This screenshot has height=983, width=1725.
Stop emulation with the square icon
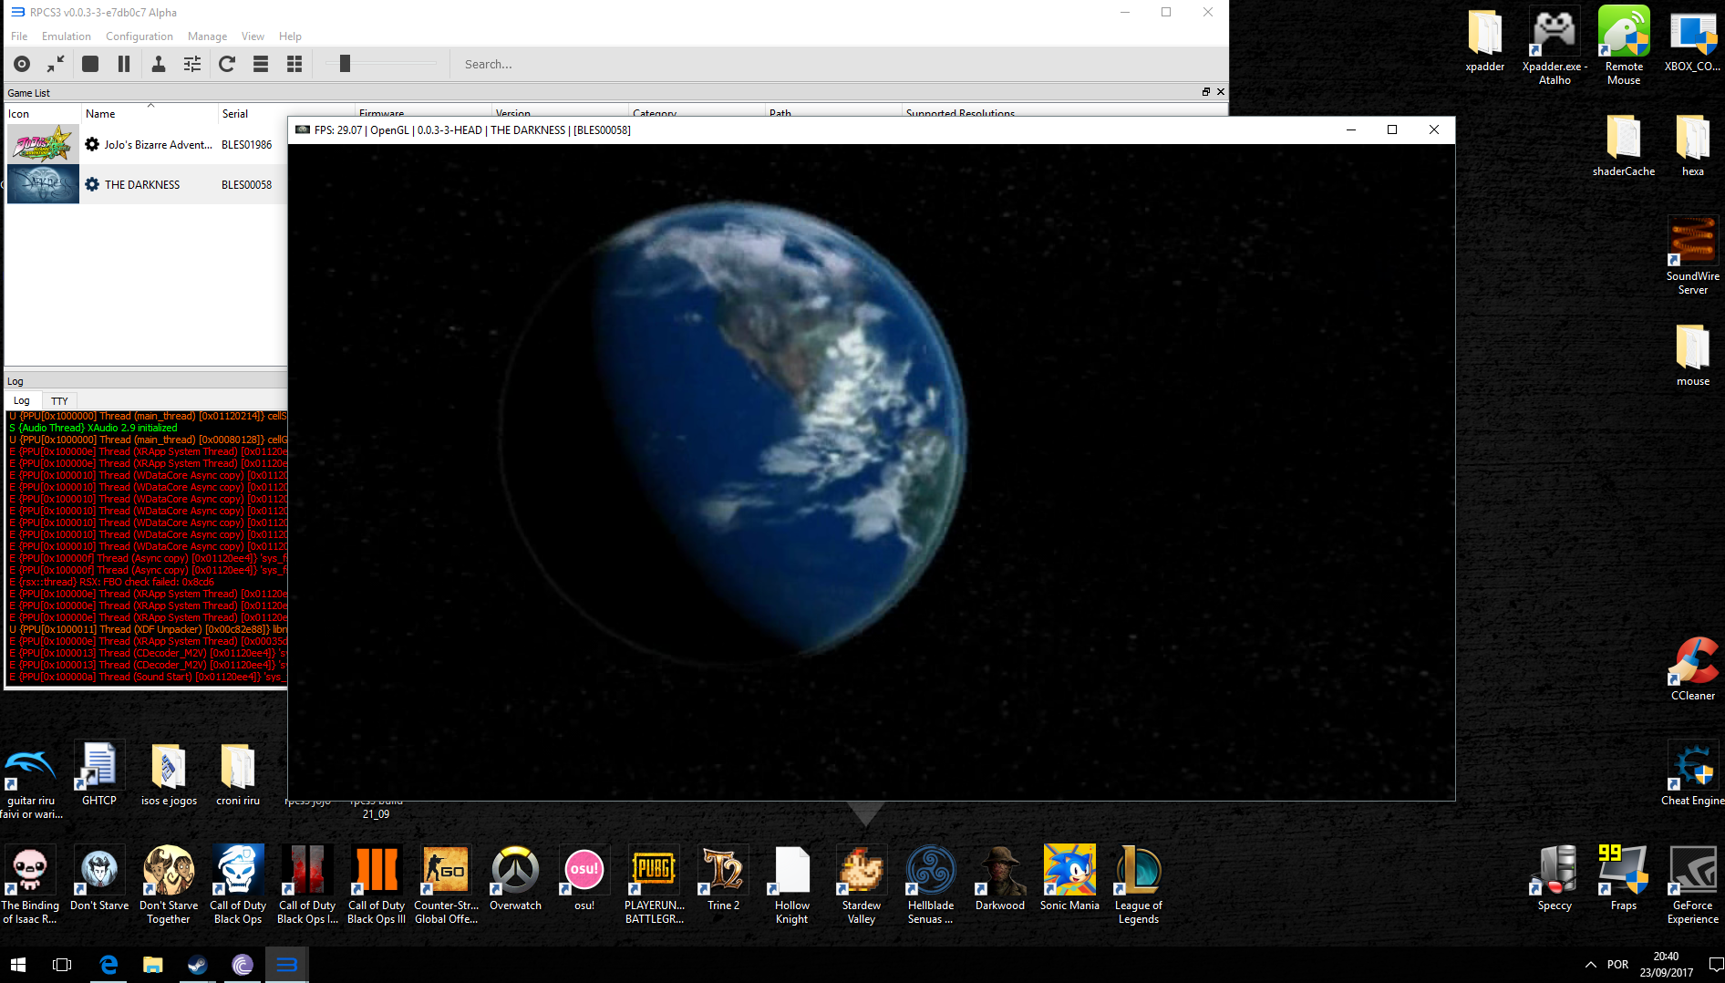pyautogui.click(x=90, y=64)
